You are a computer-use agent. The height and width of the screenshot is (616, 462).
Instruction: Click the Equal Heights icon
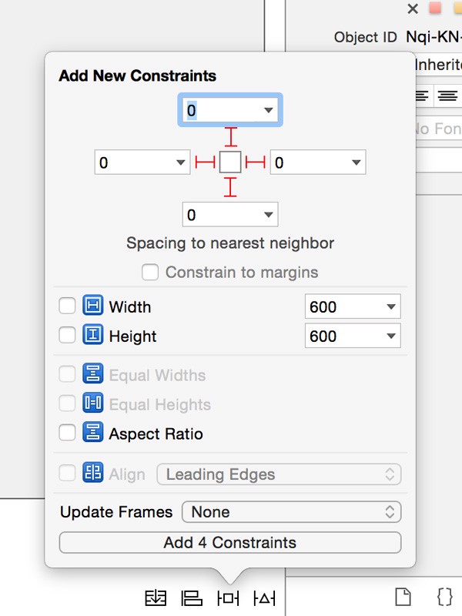(x=92, y=403)
